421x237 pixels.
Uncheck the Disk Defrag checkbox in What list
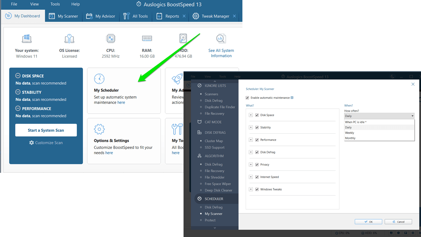(x=257, y=152)
